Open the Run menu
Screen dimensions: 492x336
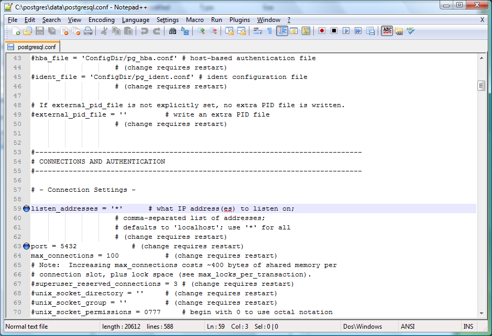click(x=216, y=20)
